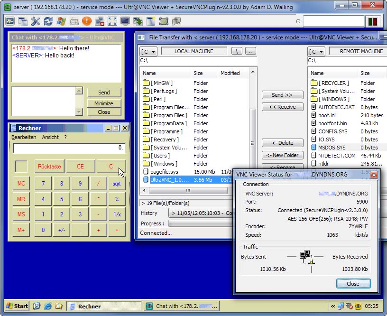Open the Ansicht menu in Rechner
Screen dimensions: 387x316
[50, 137]
